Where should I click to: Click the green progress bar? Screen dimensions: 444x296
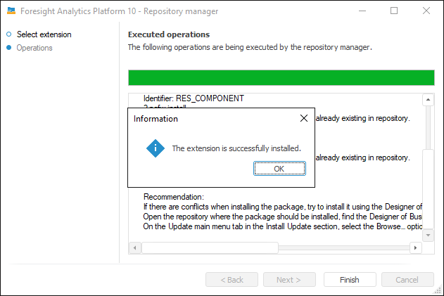(281, 77)
